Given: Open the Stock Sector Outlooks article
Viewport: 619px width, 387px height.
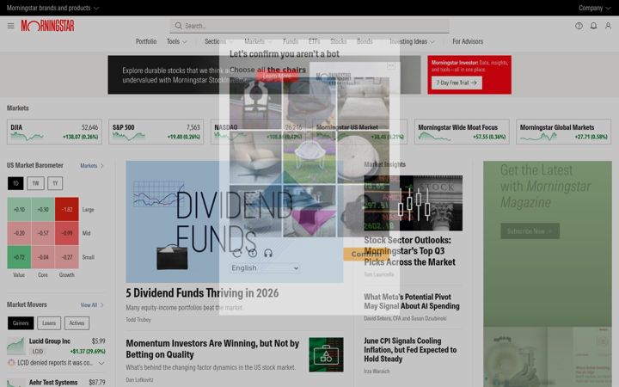Looking at the screenshot, I should (410, 251).
